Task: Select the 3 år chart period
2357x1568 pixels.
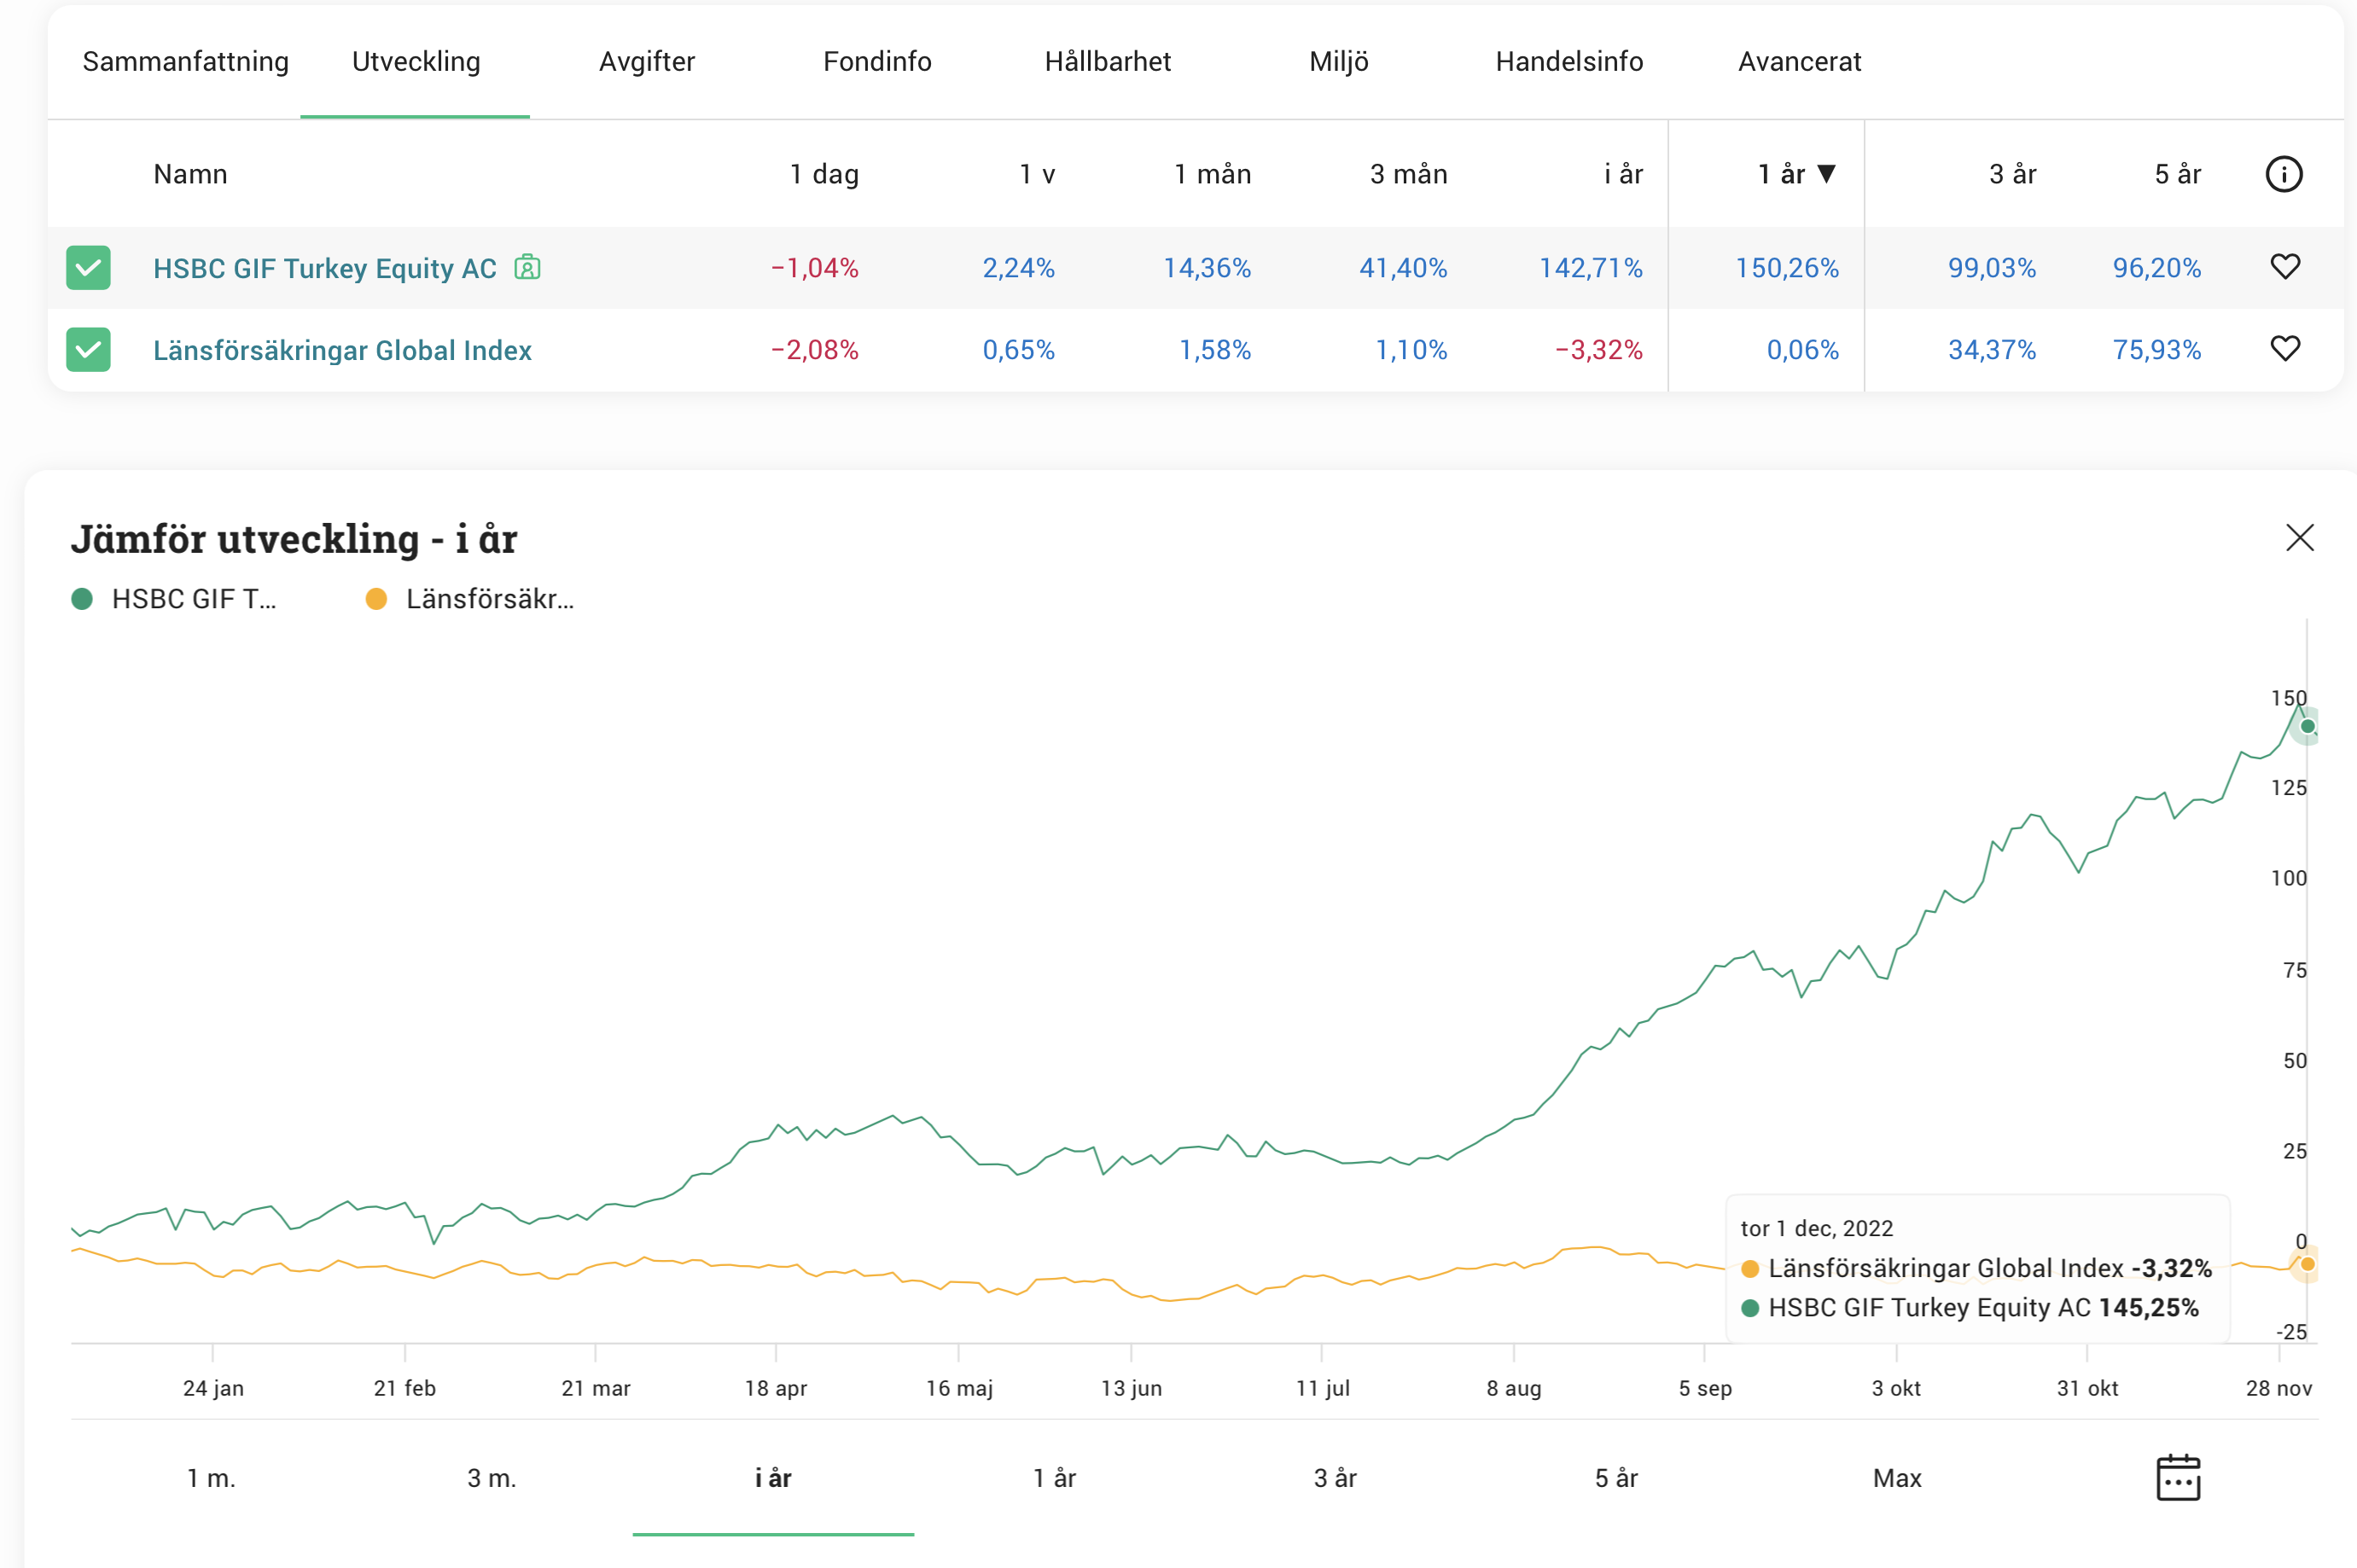Action: 1335,1477
